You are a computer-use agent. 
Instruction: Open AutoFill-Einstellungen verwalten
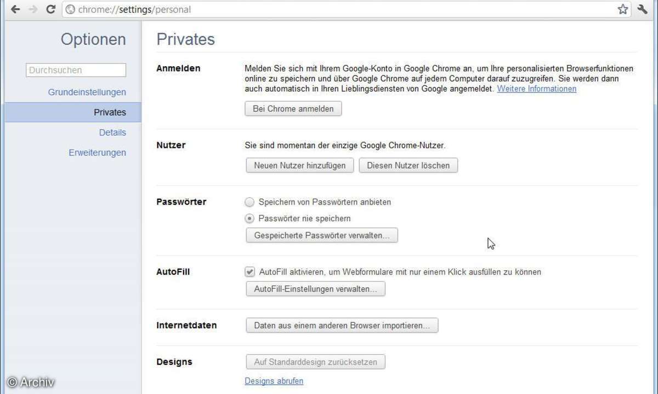click(x=316, y=288)
